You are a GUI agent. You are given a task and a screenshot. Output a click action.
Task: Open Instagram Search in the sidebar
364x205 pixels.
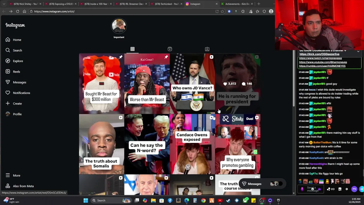tap(14, 50)
